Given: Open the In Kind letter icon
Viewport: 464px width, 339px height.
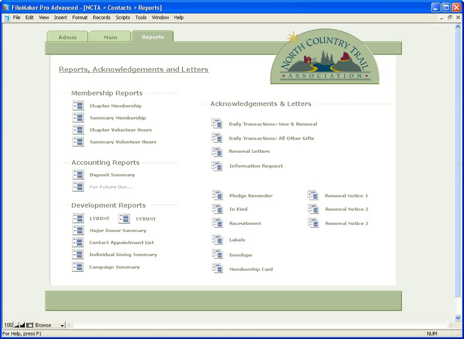Looking at the screenshot, I should point(217,209).
